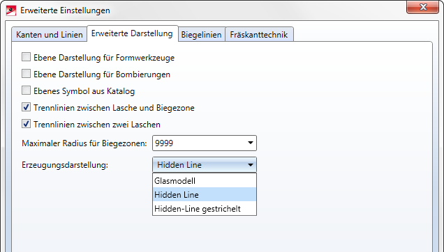Close the Erweiterte Einstellungen dialog
This screenshot has width=444, height=252.
point(423,7)
